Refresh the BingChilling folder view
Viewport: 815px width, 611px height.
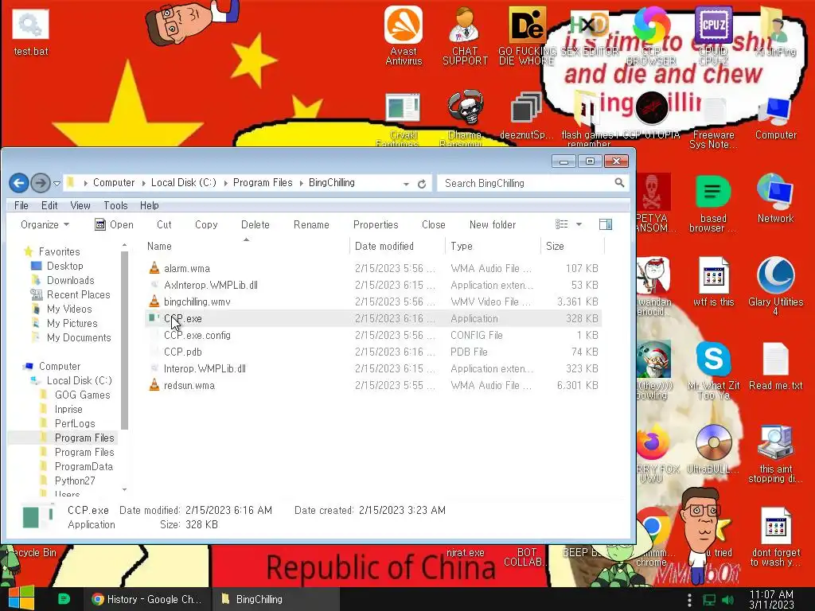pyautogui.click(x=422, y=184)
